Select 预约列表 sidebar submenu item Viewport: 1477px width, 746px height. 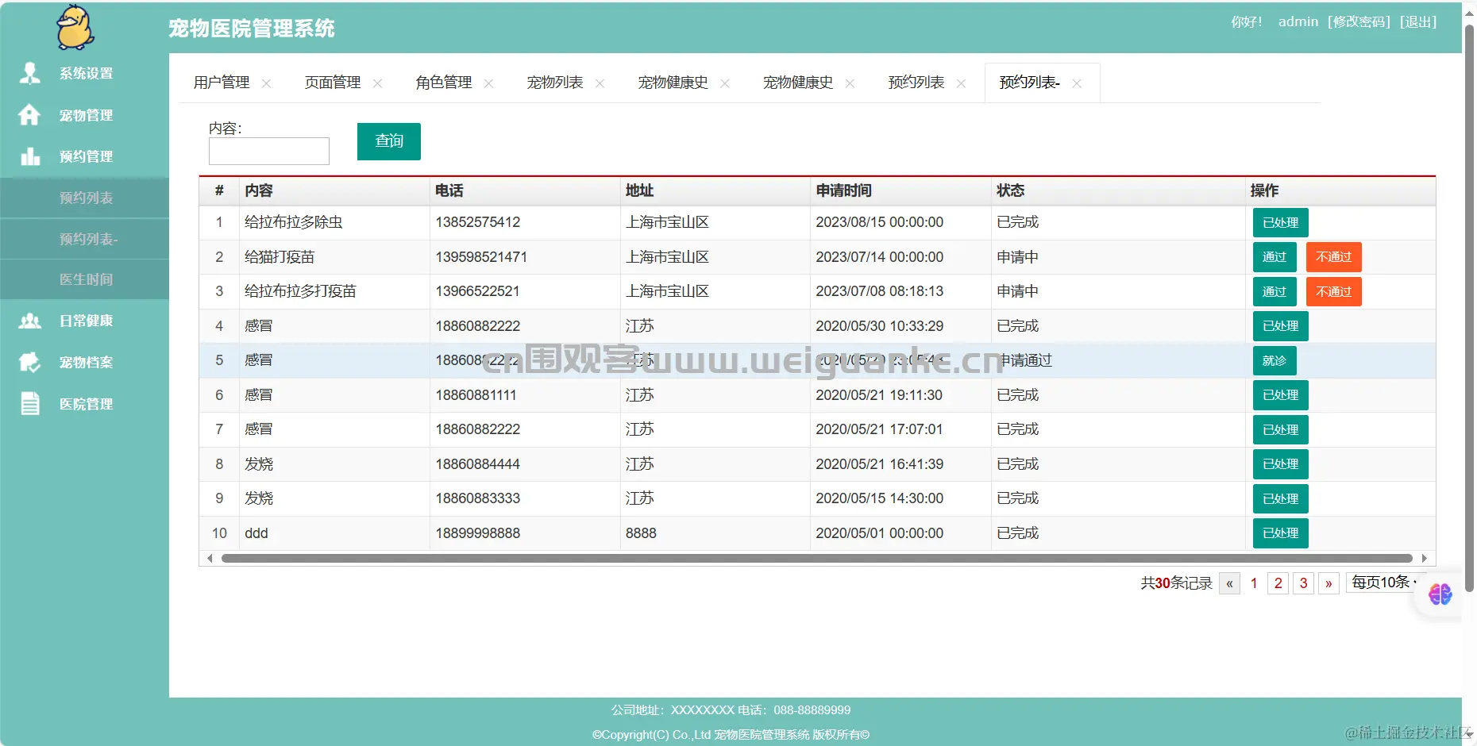click(x=84, y=198)
